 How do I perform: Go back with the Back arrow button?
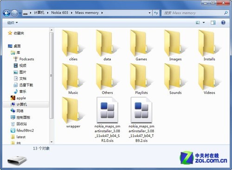coord(6,13)
